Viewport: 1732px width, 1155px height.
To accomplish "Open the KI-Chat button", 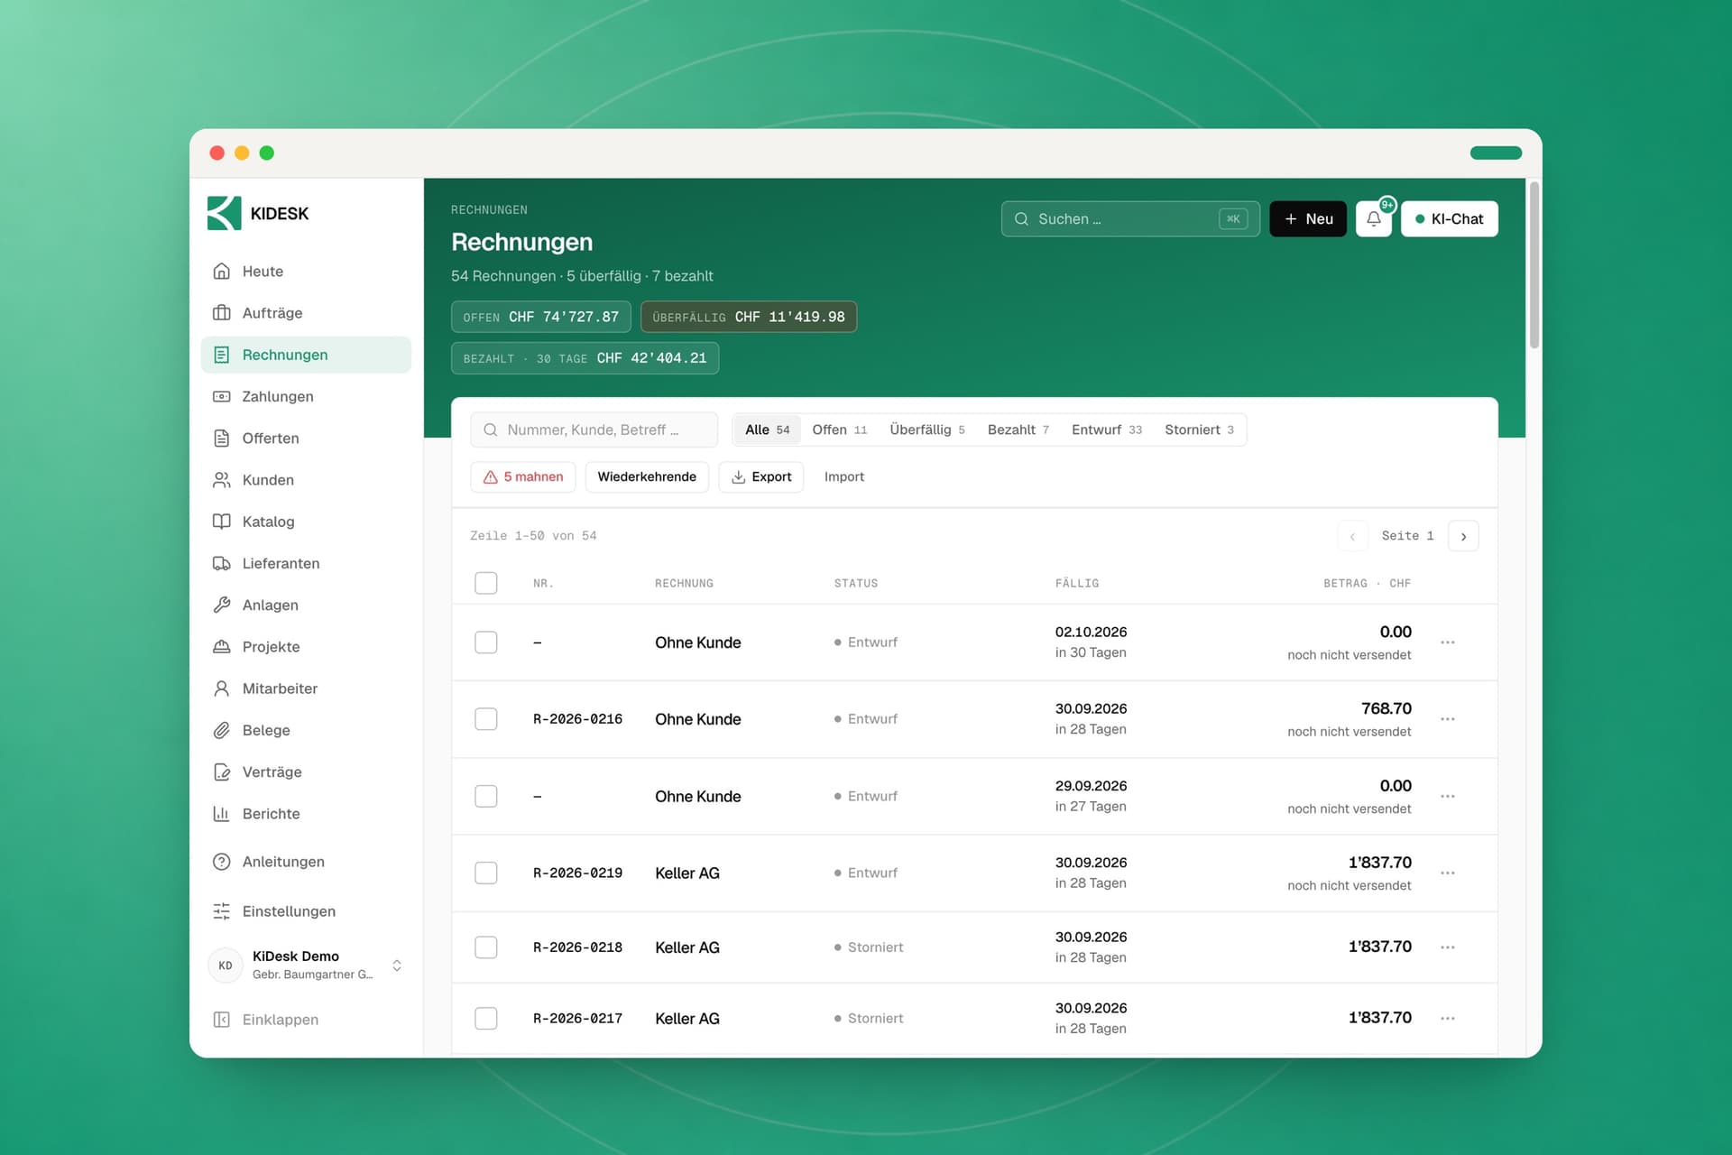I will [x=1449, y=218].
